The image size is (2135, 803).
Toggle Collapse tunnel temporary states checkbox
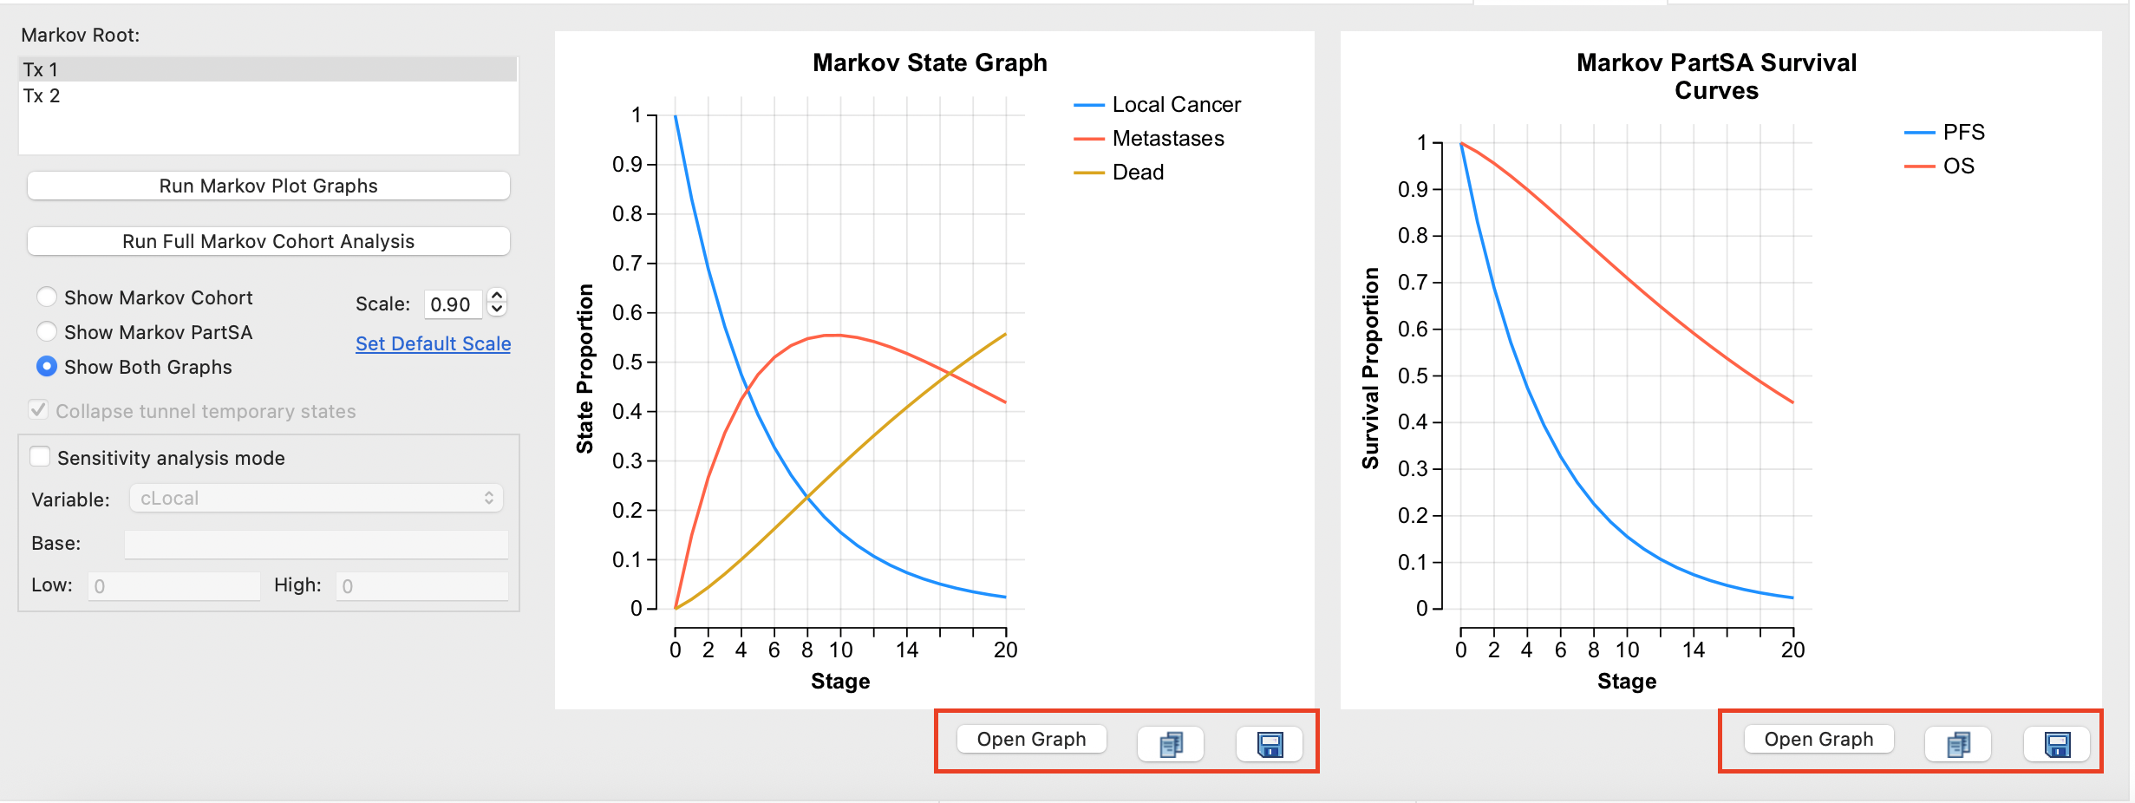coord(39,410)
